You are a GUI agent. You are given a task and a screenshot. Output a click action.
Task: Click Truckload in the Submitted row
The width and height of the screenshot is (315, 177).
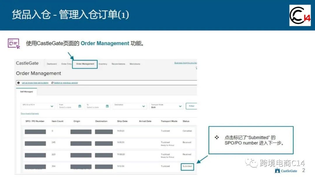pos(165,166)
